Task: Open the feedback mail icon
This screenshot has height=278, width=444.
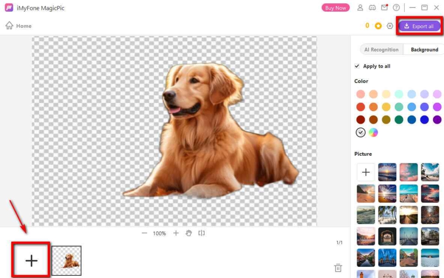Action: click(x=383, y=7)
